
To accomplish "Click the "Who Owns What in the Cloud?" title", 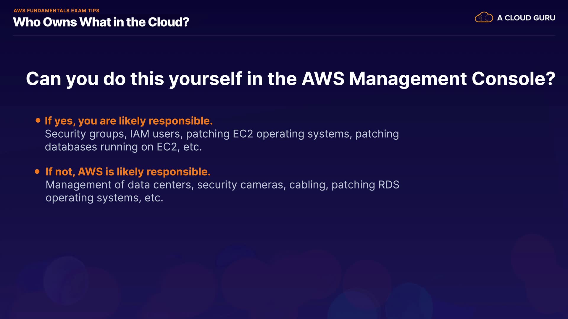I will (x=101, y=22).
